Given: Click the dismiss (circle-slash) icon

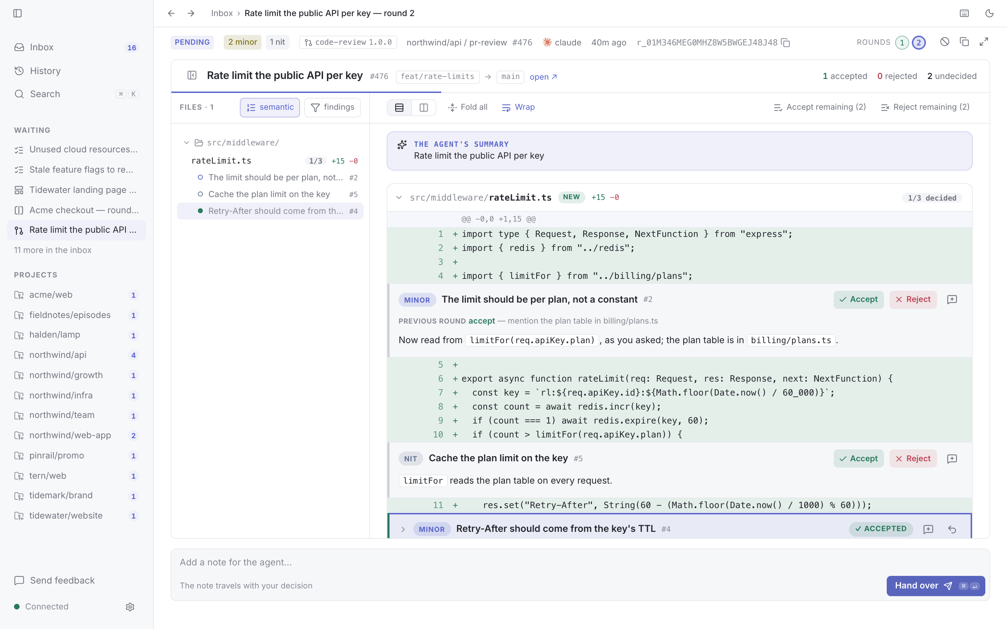Looking at the screenshot, I should (x=944, y=42).
